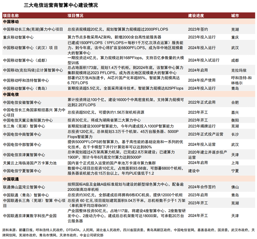
Task: Click 中国移动智算中心（成都） project name
Action: pos(25,60)
